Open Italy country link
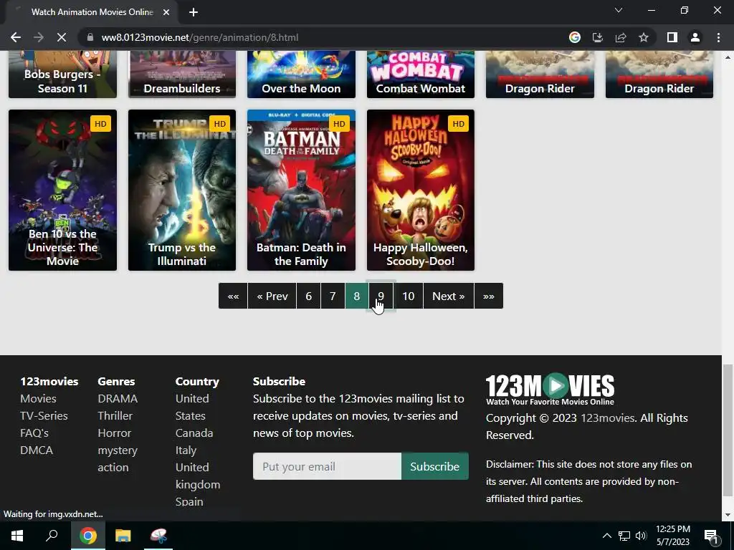The image size is (734, 550). click(186, 450)
